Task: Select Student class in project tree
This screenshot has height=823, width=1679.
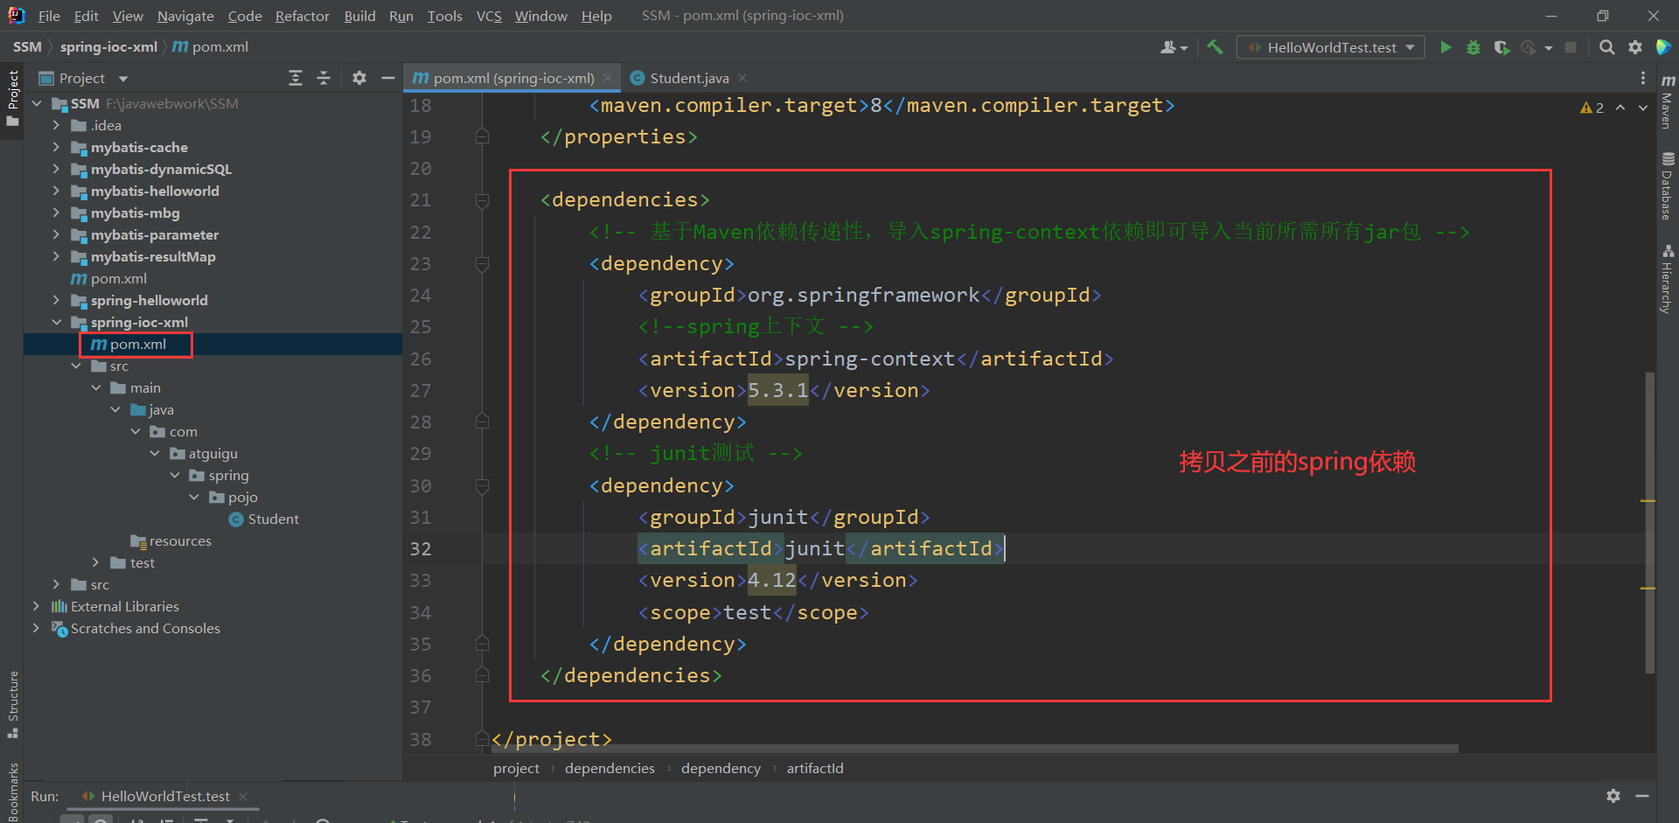Action: point(263,519)
